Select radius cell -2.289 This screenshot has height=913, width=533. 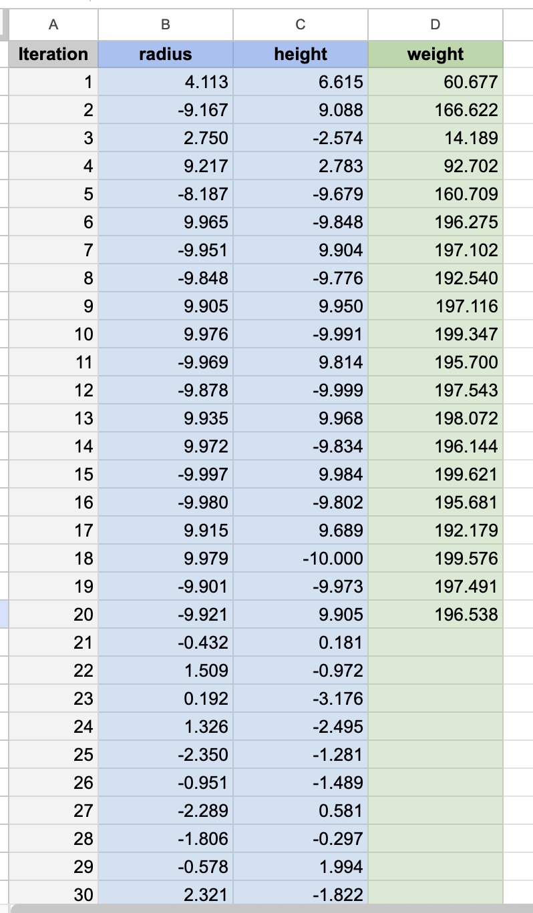click(x=166, y=811)
